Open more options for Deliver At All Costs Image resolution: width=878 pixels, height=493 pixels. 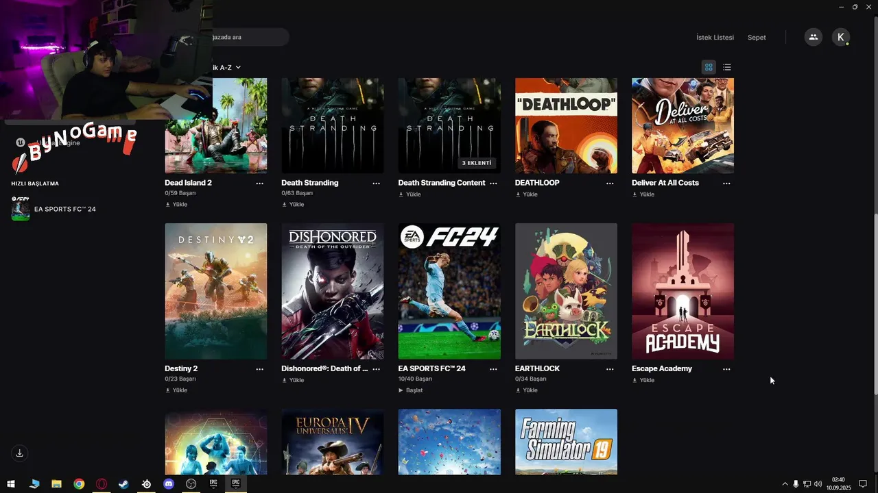point(726,184)
